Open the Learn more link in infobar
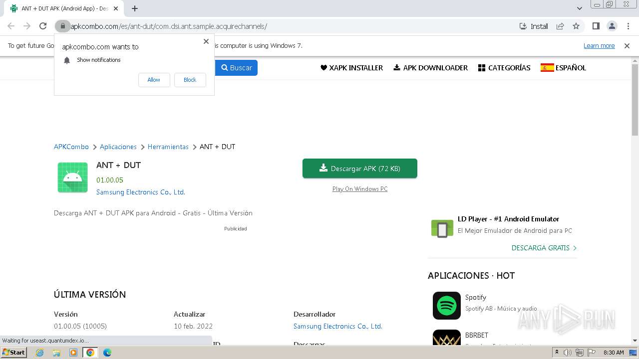The height and width of the screenshot is (359, 639). [599, 45]
